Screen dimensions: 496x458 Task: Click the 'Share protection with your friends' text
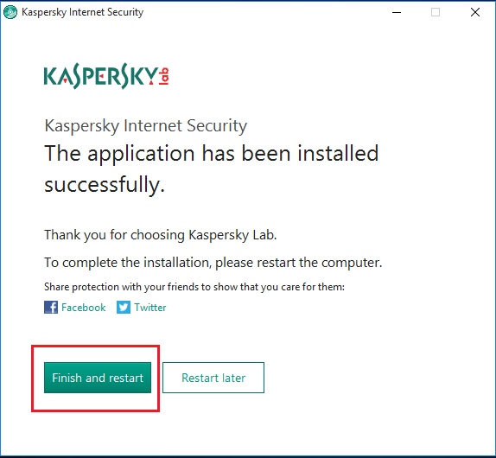click(194, 287)
